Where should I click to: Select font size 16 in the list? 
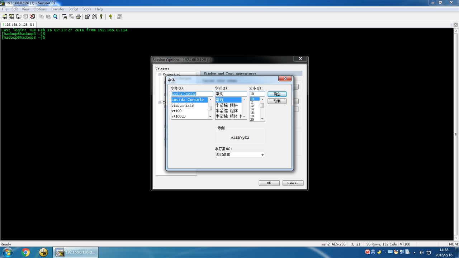(255, 113)
